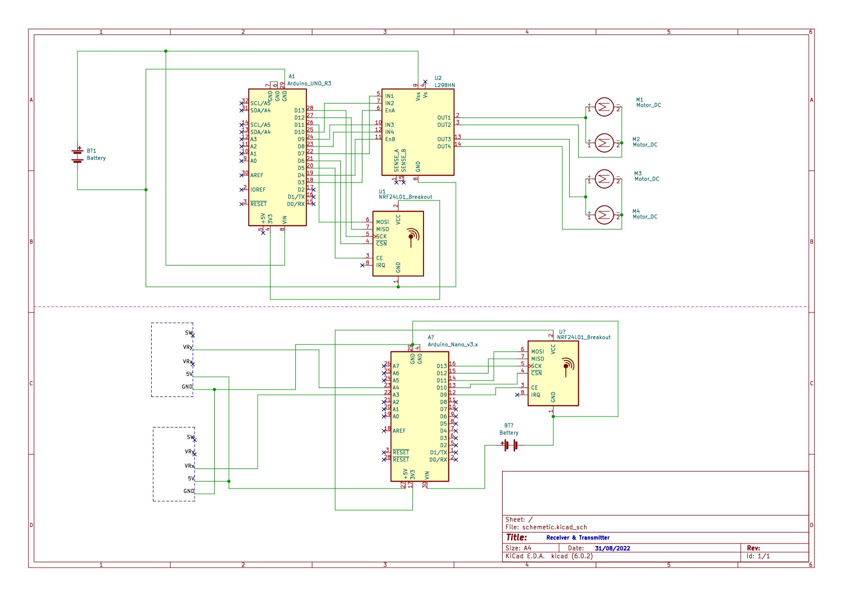Select the Arduino_Nano_v3.x component body
Image resolution: width=843 pixels, height=596 pixels.
pyautogui.click(x=419, y=416)
